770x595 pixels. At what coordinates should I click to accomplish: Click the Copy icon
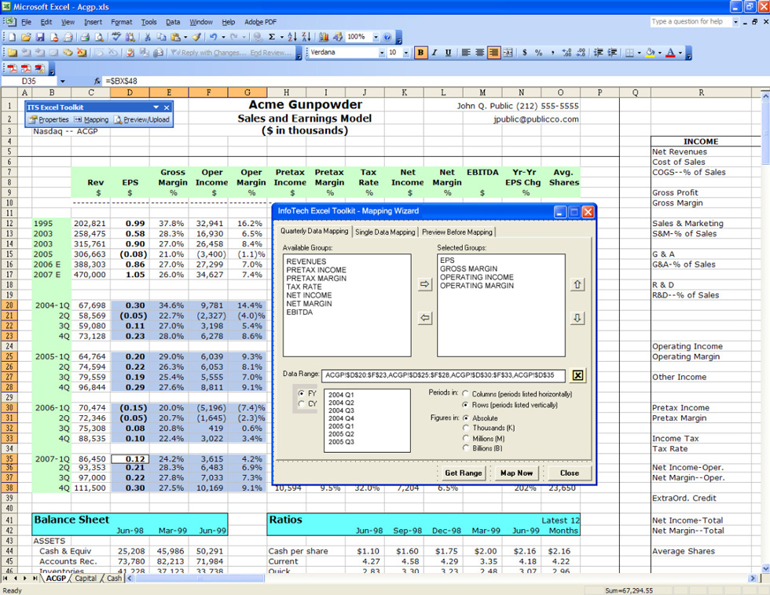click(161, 37)
